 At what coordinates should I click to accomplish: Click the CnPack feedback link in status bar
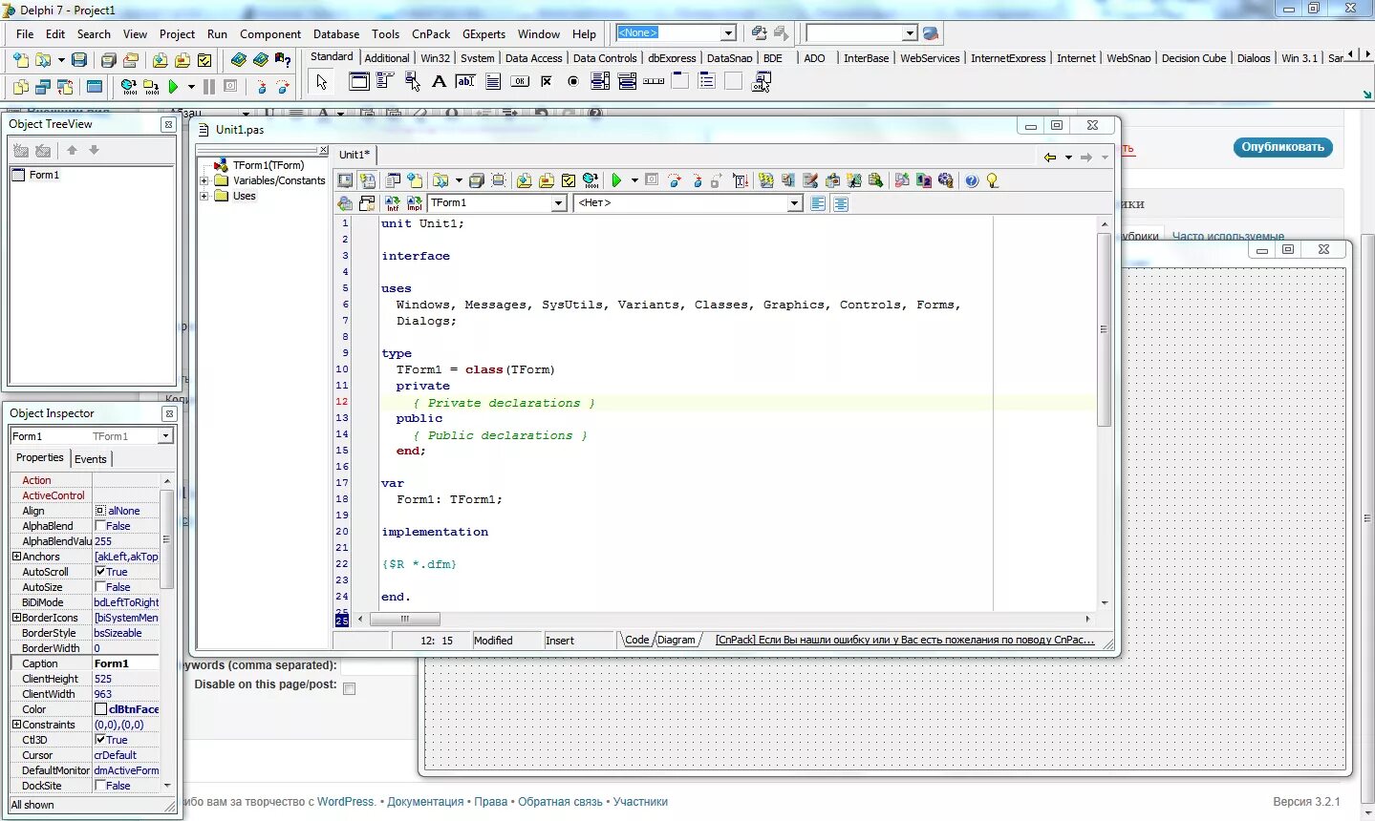905,640
